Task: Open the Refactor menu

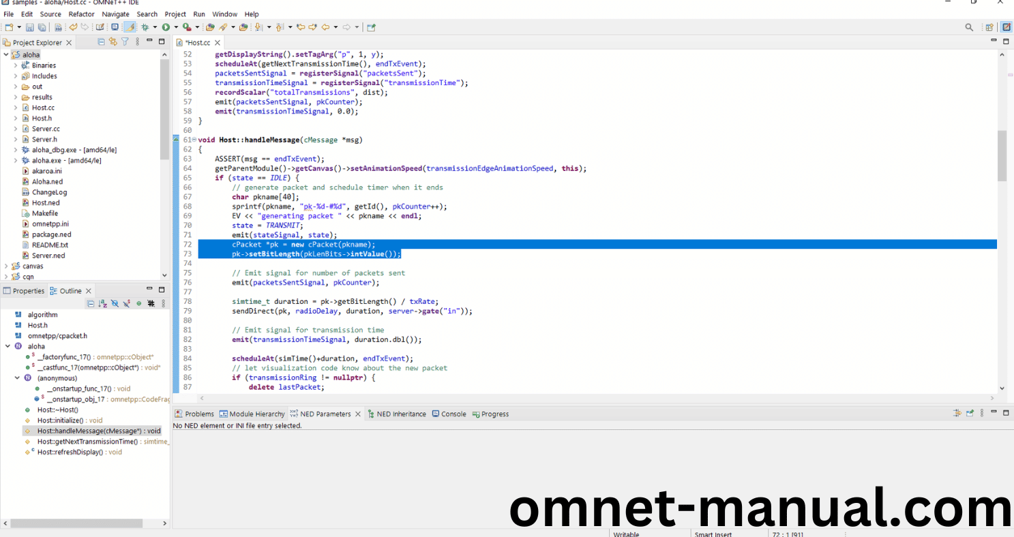Action: tap(81, 14)
